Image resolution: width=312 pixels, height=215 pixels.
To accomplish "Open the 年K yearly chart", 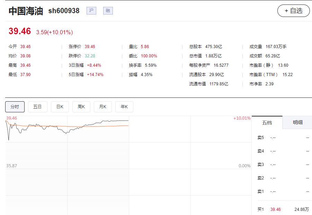I will pyautogui.click(x=124, y=107).
